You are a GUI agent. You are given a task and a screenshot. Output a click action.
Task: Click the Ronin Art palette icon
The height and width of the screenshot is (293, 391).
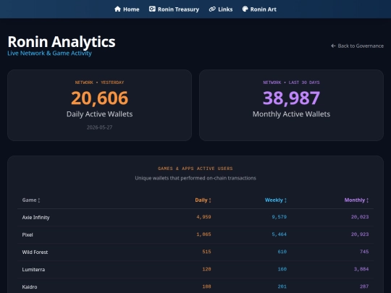pos(245,9)
